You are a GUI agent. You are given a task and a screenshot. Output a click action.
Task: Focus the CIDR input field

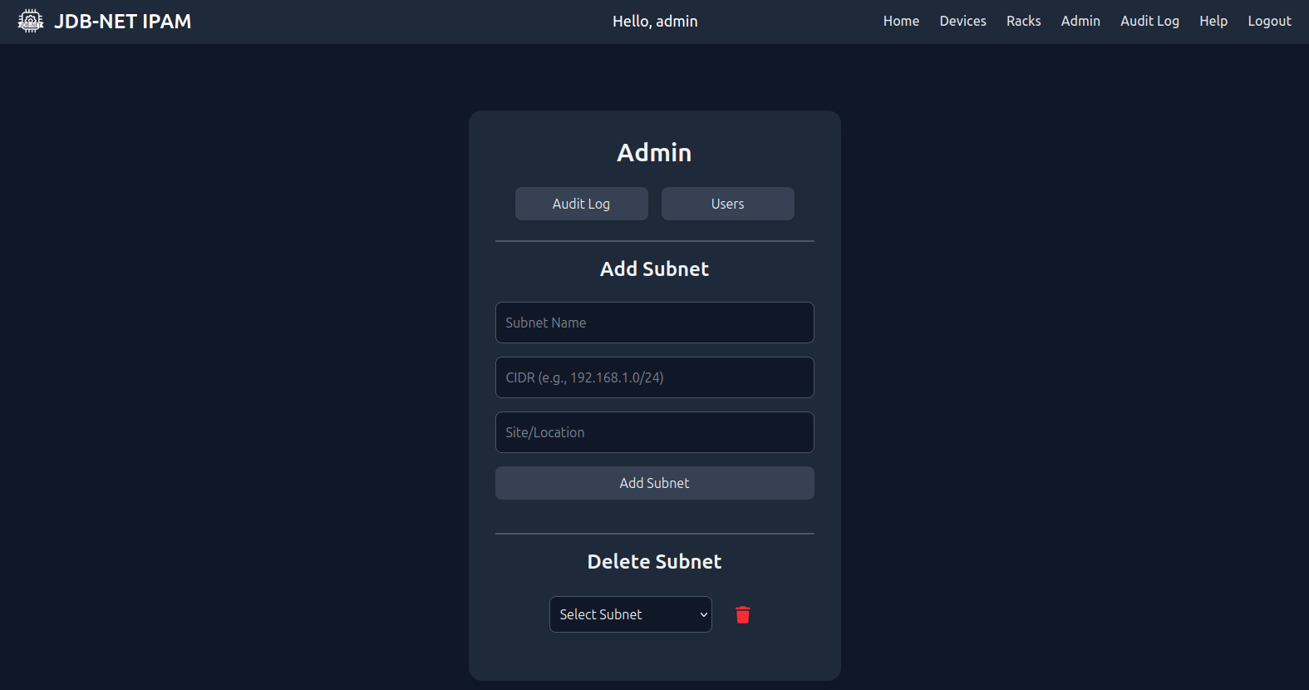(x=655, y=377)
